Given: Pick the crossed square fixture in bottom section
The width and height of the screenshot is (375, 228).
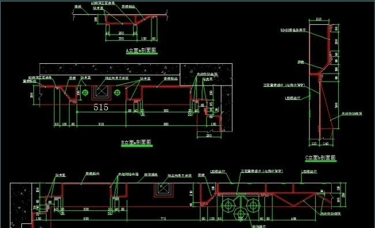Looking at the screenshot, I should [164, 189].
